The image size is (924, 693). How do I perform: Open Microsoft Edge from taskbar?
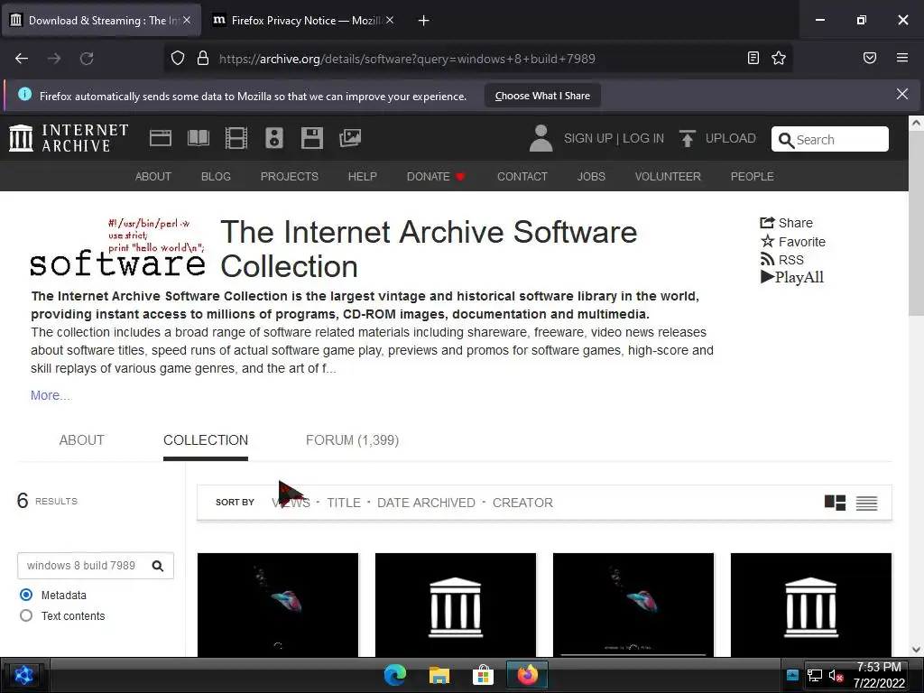395,675
